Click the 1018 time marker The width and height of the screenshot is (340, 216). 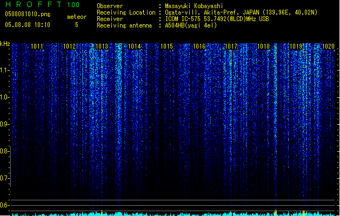pos(263,46)
